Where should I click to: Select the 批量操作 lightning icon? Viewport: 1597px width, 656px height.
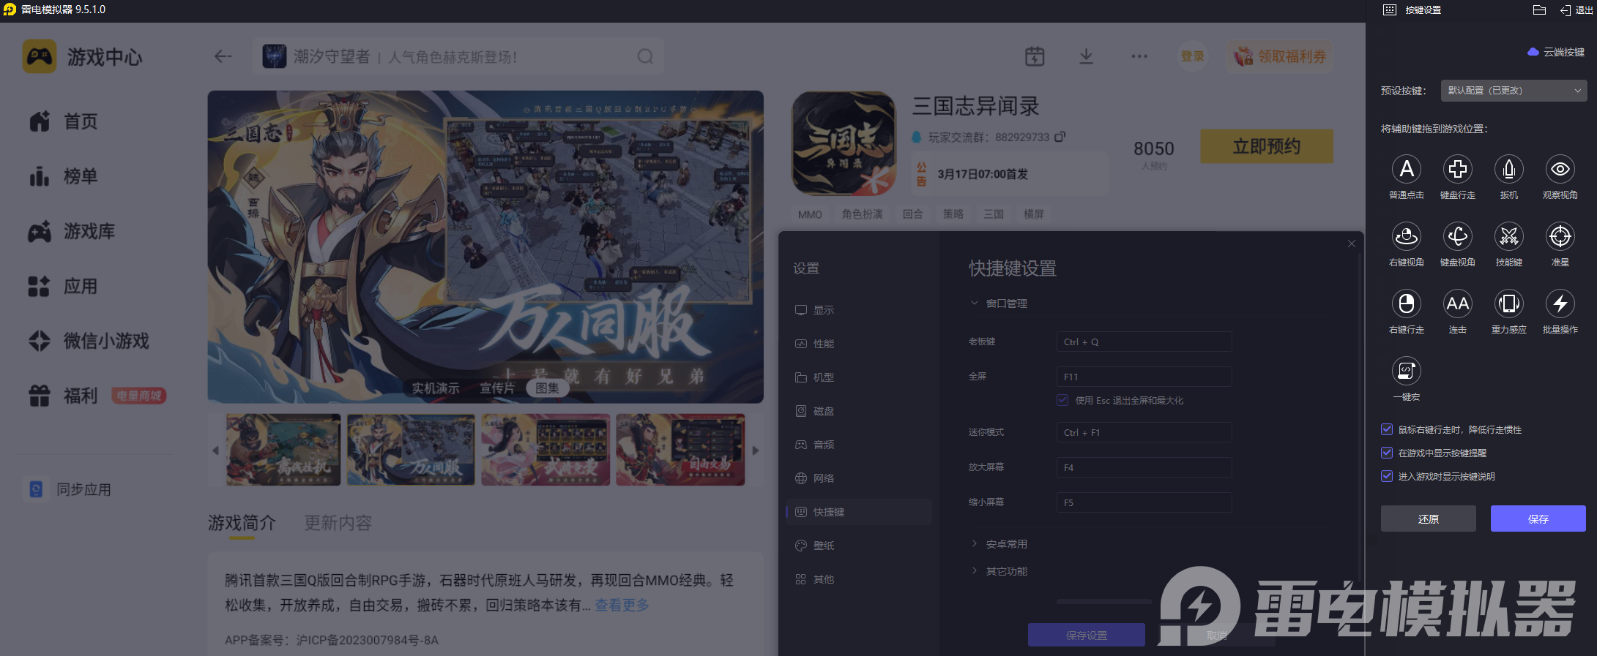point(1560,304)
